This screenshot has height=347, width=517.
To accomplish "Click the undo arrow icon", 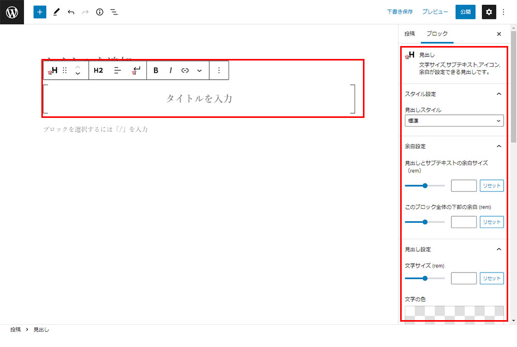I will pos(71,12).
